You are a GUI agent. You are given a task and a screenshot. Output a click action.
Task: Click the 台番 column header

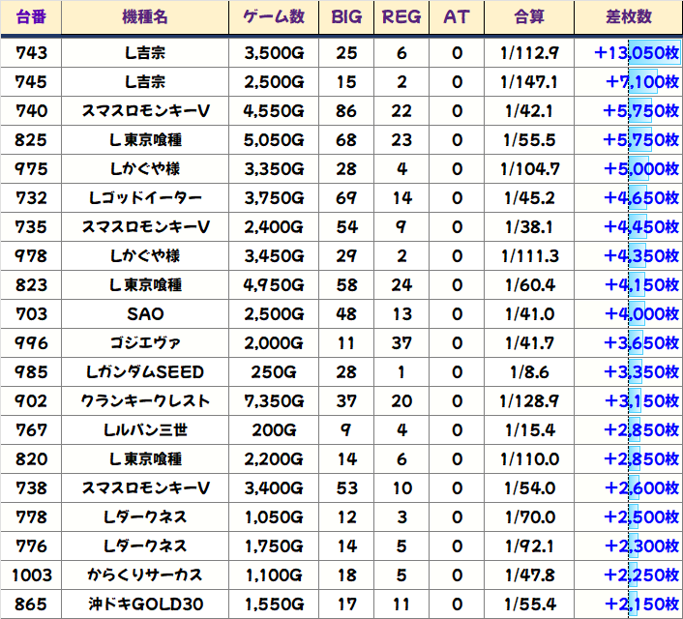(x=31, y=17)
